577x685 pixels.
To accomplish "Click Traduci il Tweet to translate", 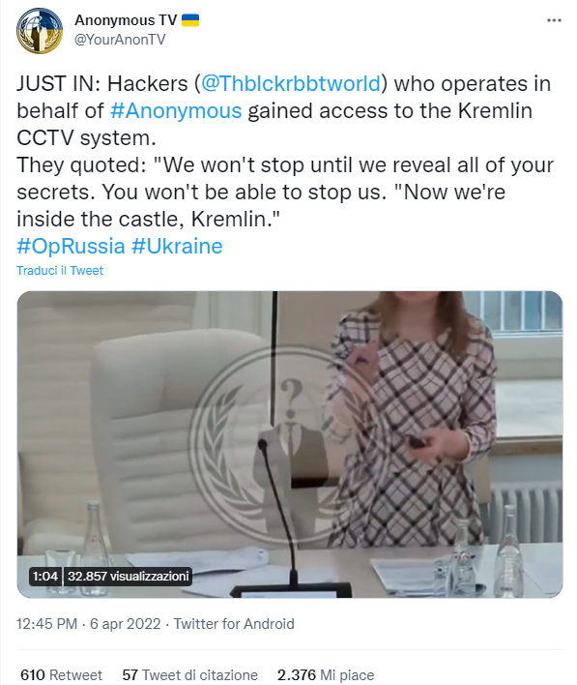I will 60,270.
